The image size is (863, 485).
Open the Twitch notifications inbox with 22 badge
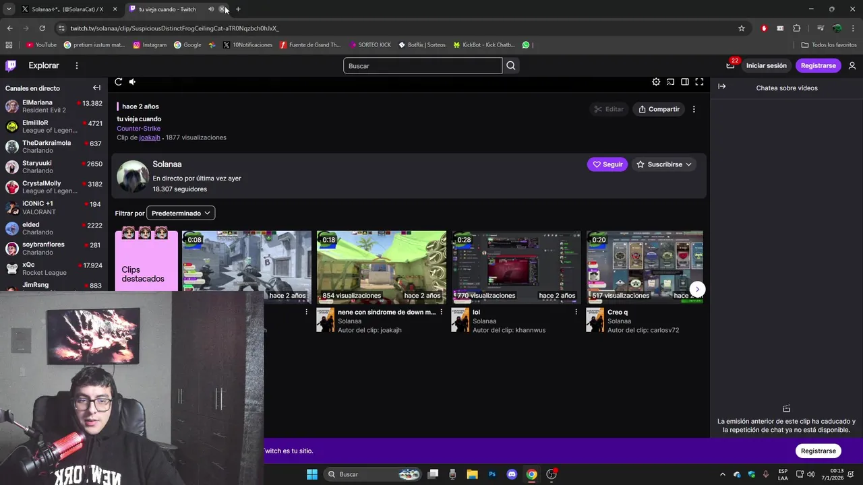click(730, 65)
